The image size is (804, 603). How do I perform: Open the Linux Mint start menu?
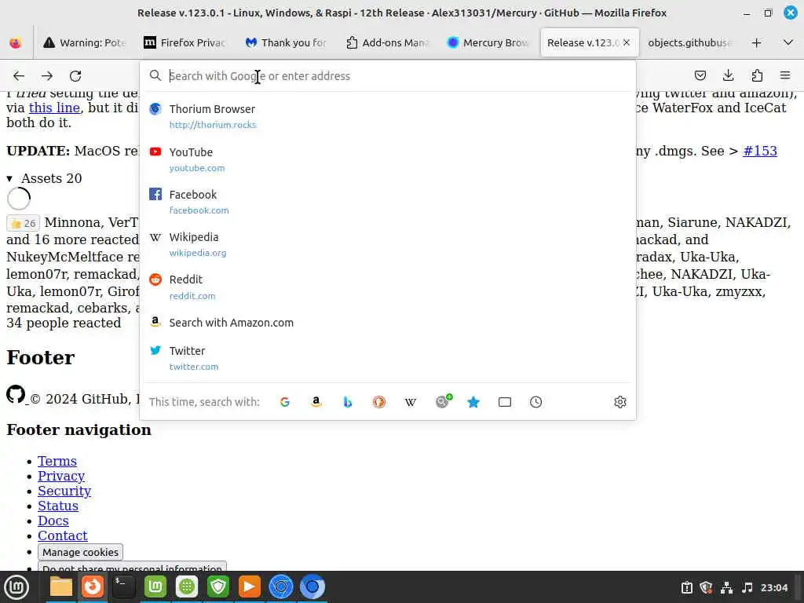tap(16, 587)
